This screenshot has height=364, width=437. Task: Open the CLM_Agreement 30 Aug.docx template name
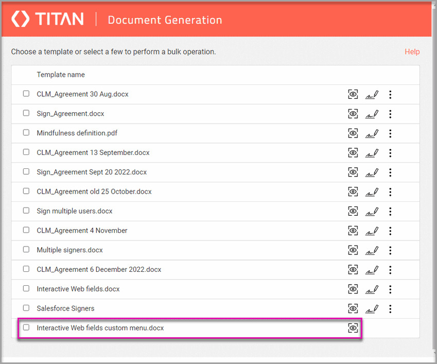click(82, 94)
